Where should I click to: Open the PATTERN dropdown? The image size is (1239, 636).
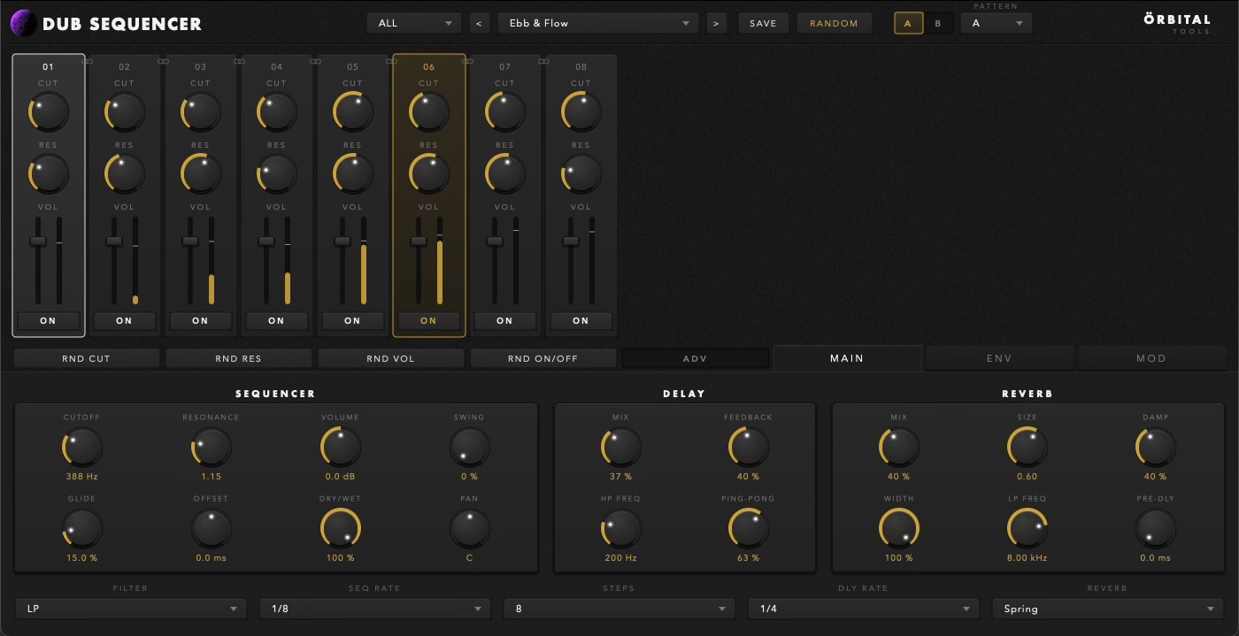coord(997,23)
